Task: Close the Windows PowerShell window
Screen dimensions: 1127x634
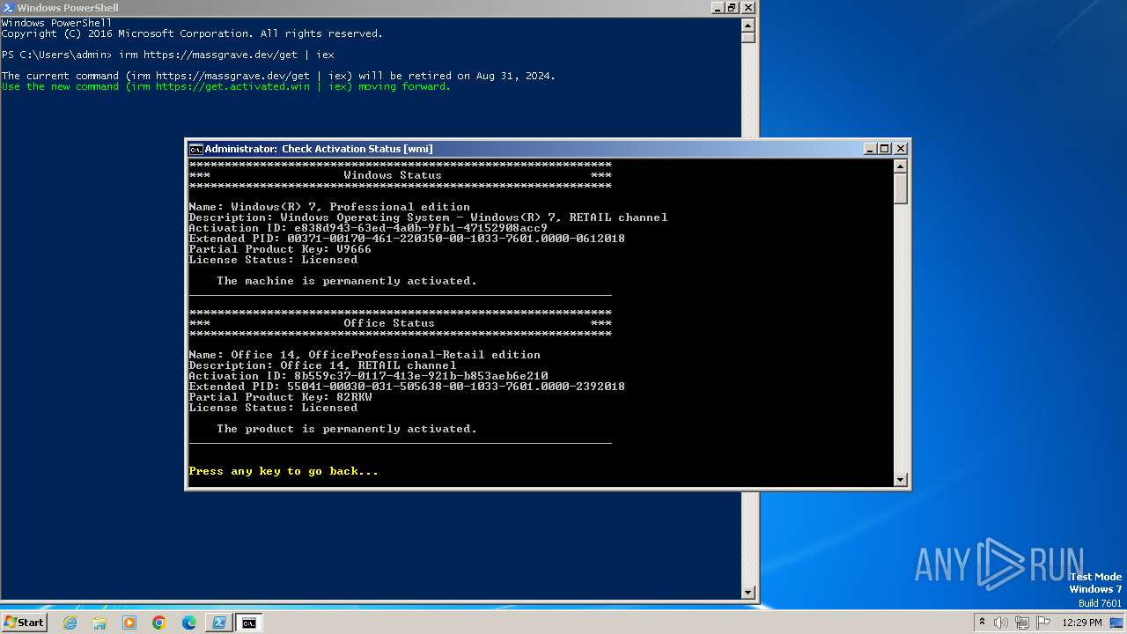Action: pos(748,7)
